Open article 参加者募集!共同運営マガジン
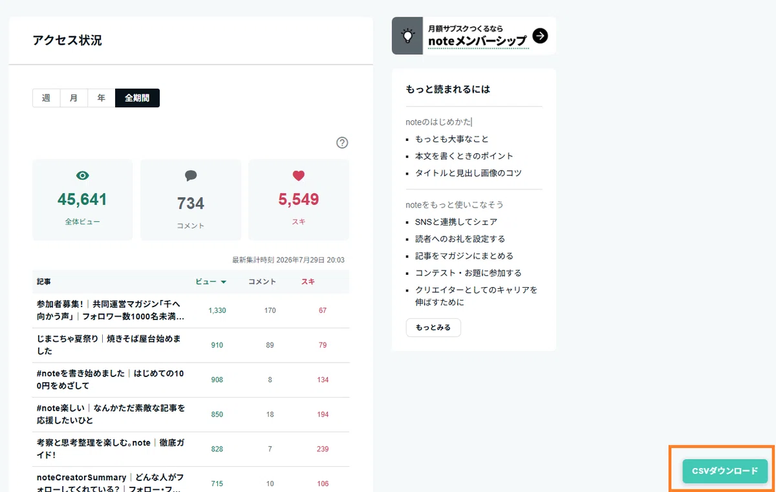Image resolution: width=776 pixels, height=492 pixels. click(111, 310)
